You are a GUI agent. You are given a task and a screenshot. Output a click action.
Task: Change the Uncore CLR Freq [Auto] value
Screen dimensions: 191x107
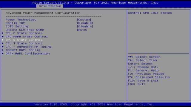point(82,30)
